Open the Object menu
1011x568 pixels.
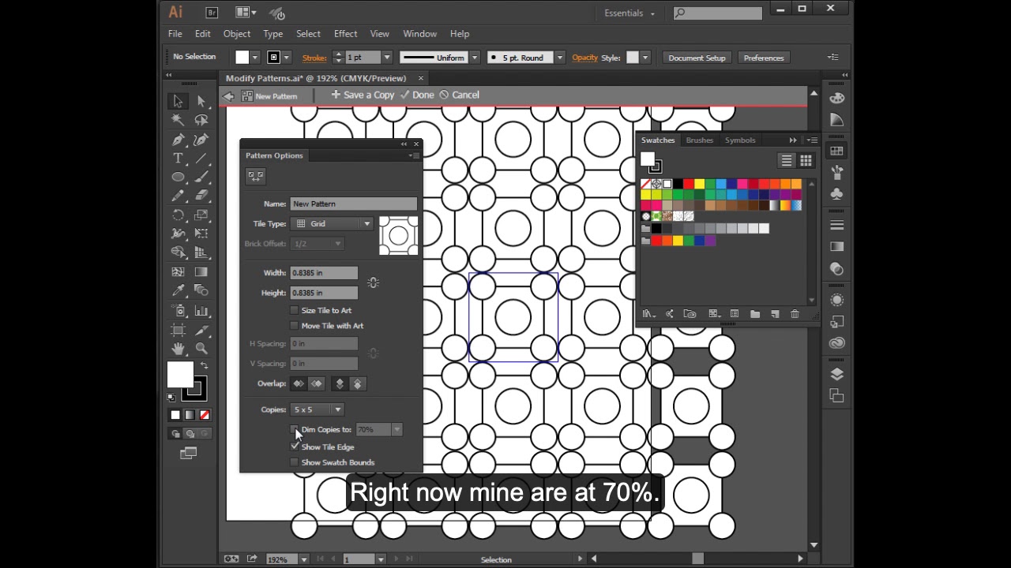coord(237,34)
